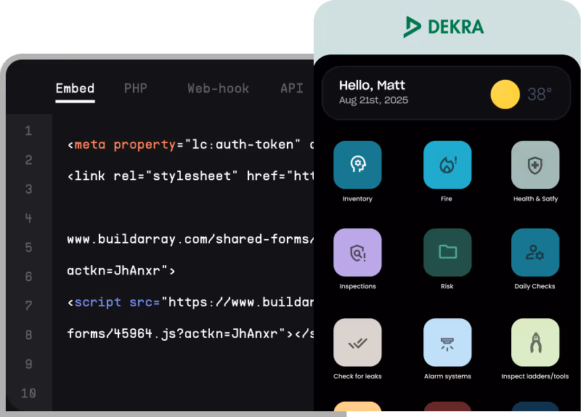Viewport: 581px width, 417px height.
Task: Open the Daily Checks tile
Action: 535,252
